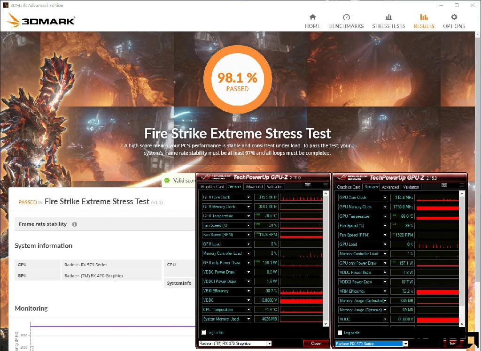Open the Validation tab in RX 470 GPU-Z
481x351 pixels.
click(x=274, y=187)
